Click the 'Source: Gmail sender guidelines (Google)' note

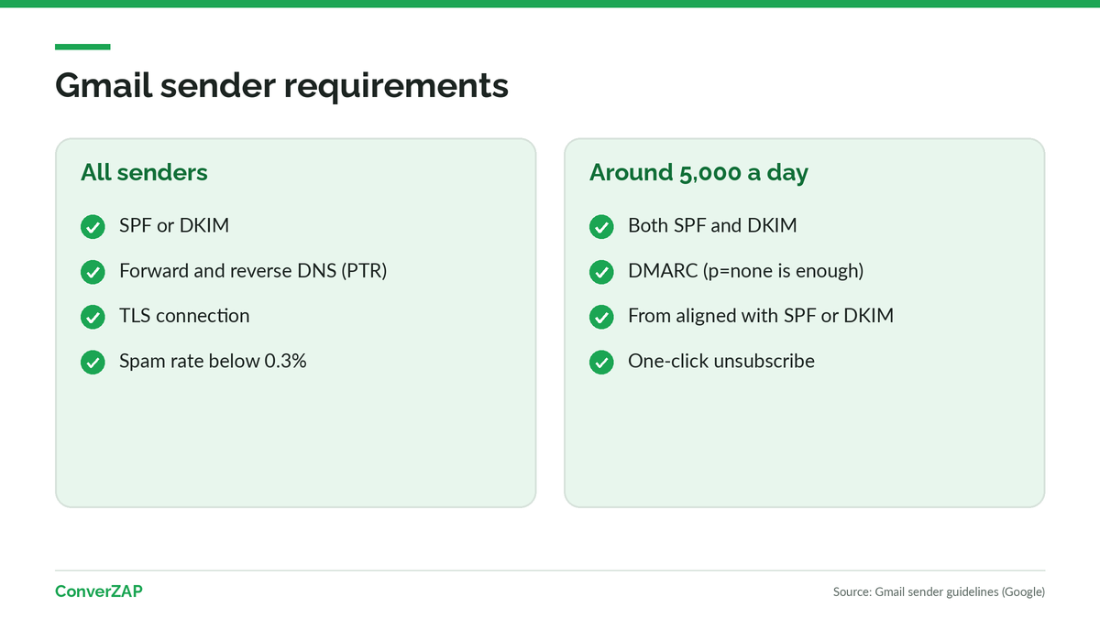click(x=939, y=592)
